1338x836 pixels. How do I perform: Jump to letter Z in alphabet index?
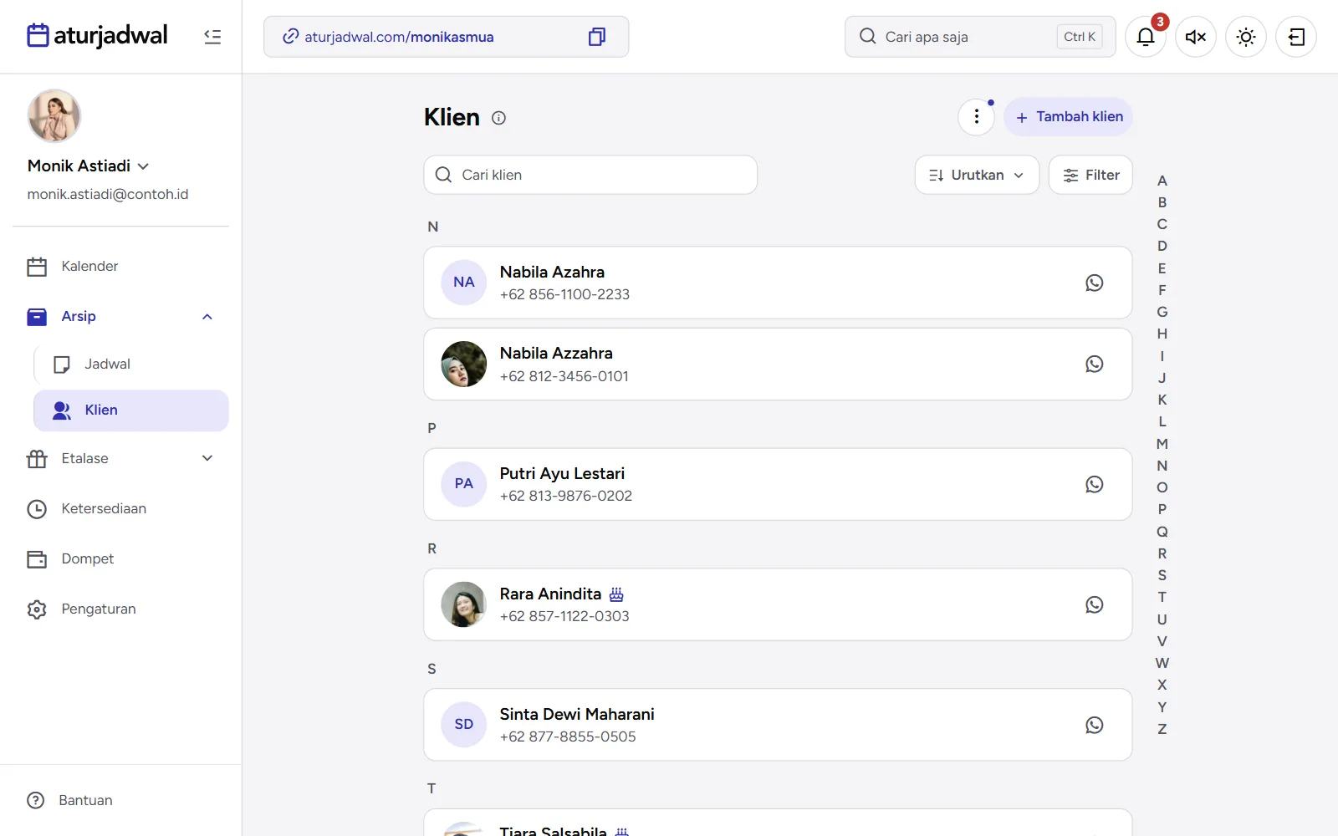point(1162,729)
